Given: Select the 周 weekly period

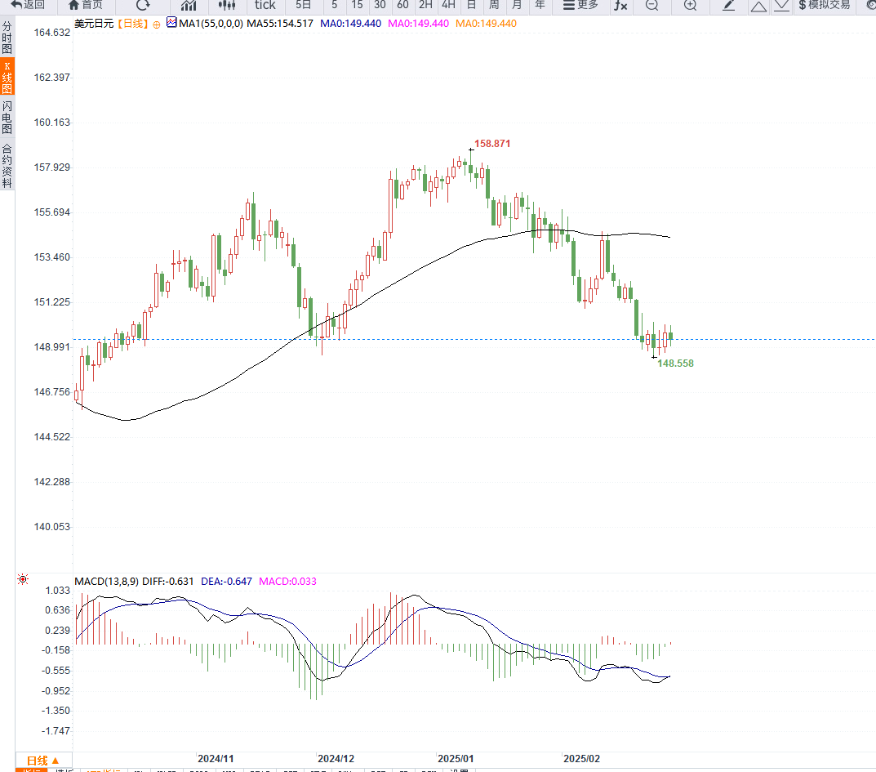Looking at the screenshot, I should tap(494, 5).
